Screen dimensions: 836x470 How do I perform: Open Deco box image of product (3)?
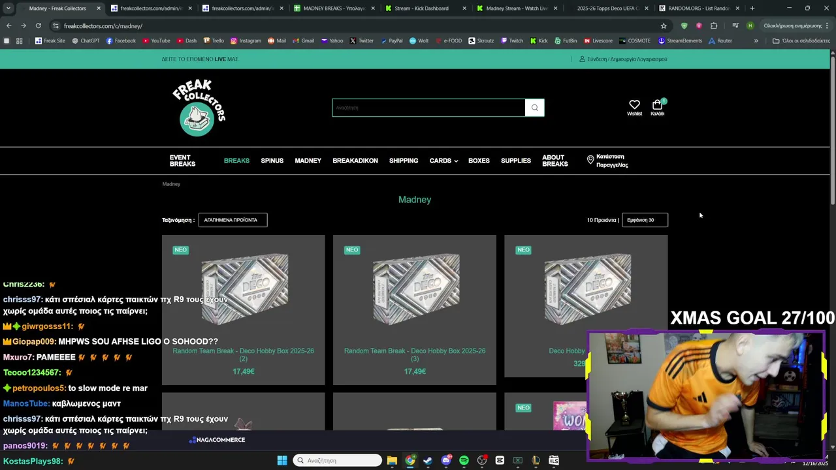click(x=415, y=289)
